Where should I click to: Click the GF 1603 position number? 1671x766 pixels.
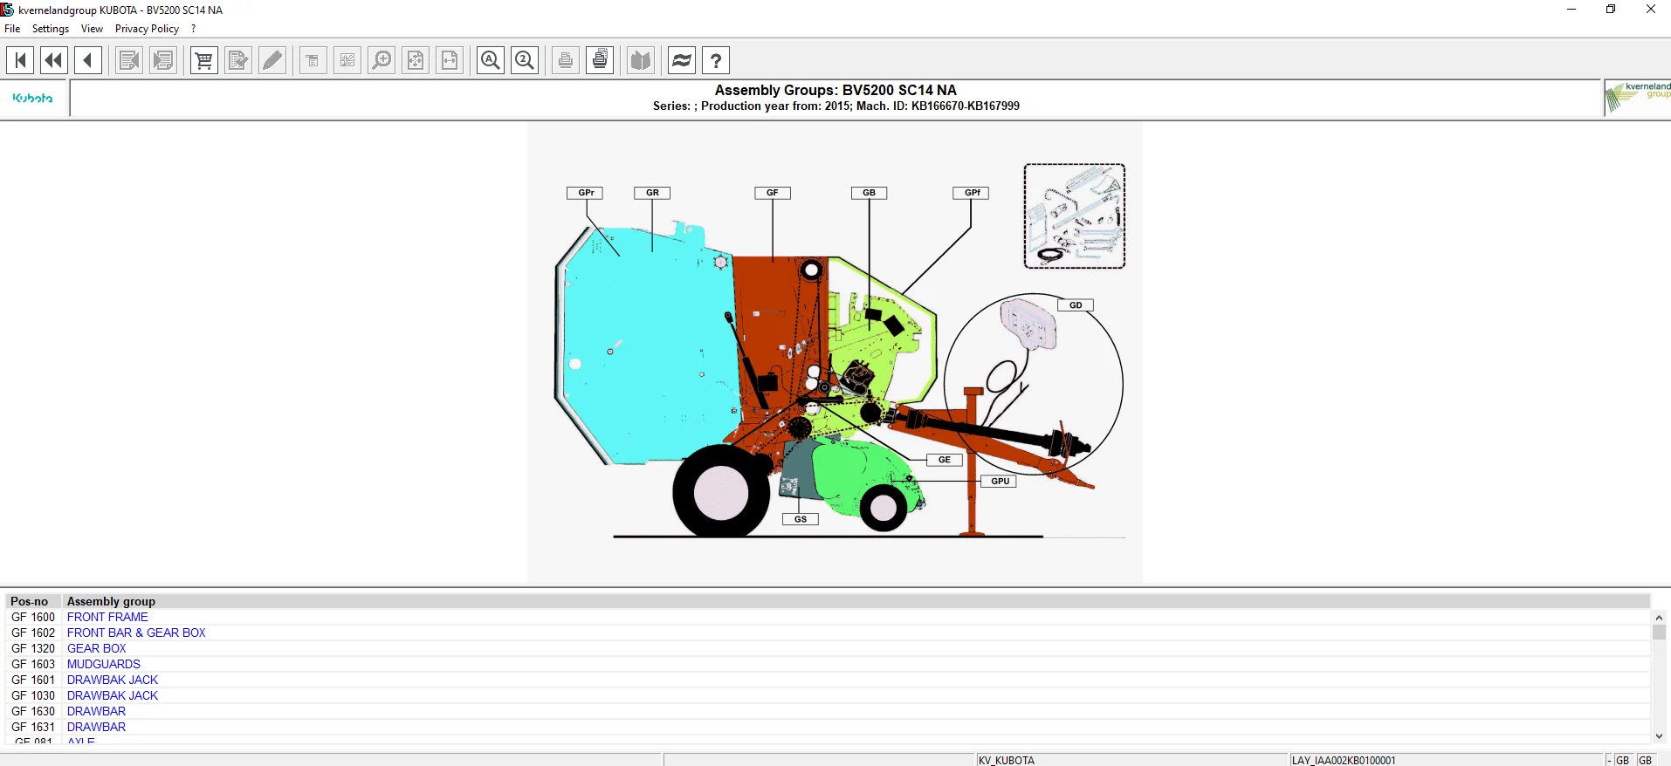coord(33,664)
